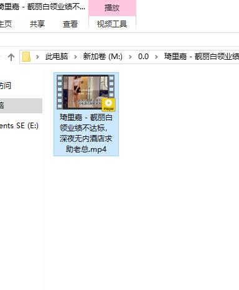Select the highlighted 此电脑 item in the sidebar
The width and height of the screenshot is (239, 290).
(x=21, y=106)
